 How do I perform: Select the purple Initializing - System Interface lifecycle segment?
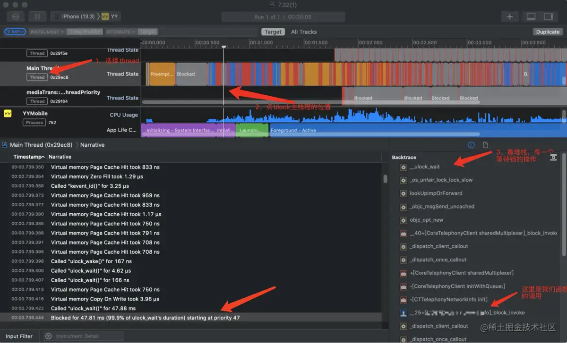(x=179, y=130)
